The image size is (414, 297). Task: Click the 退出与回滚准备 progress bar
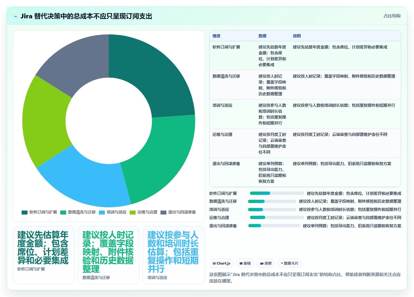coord(274,226)
